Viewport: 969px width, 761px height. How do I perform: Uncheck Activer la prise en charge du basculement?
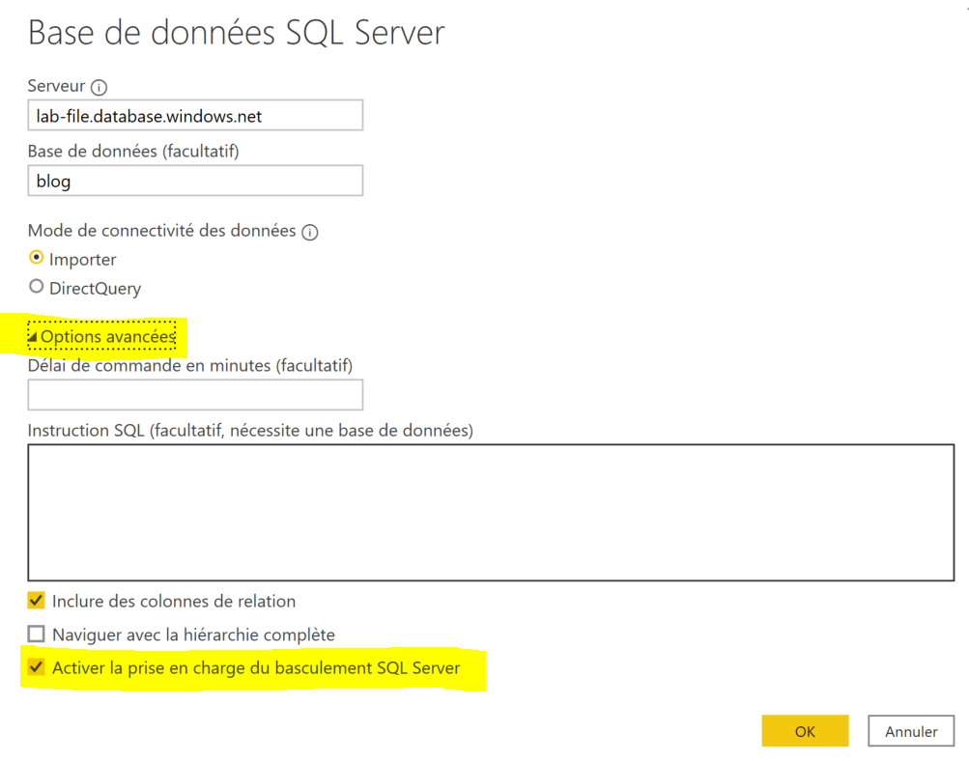tap(37, 667)
